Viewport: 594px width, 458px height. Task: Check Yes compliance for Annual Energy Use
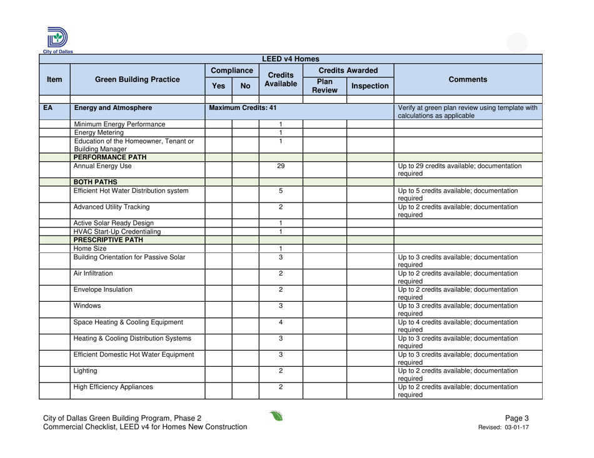pyautogui.click(x=218, y=166)
